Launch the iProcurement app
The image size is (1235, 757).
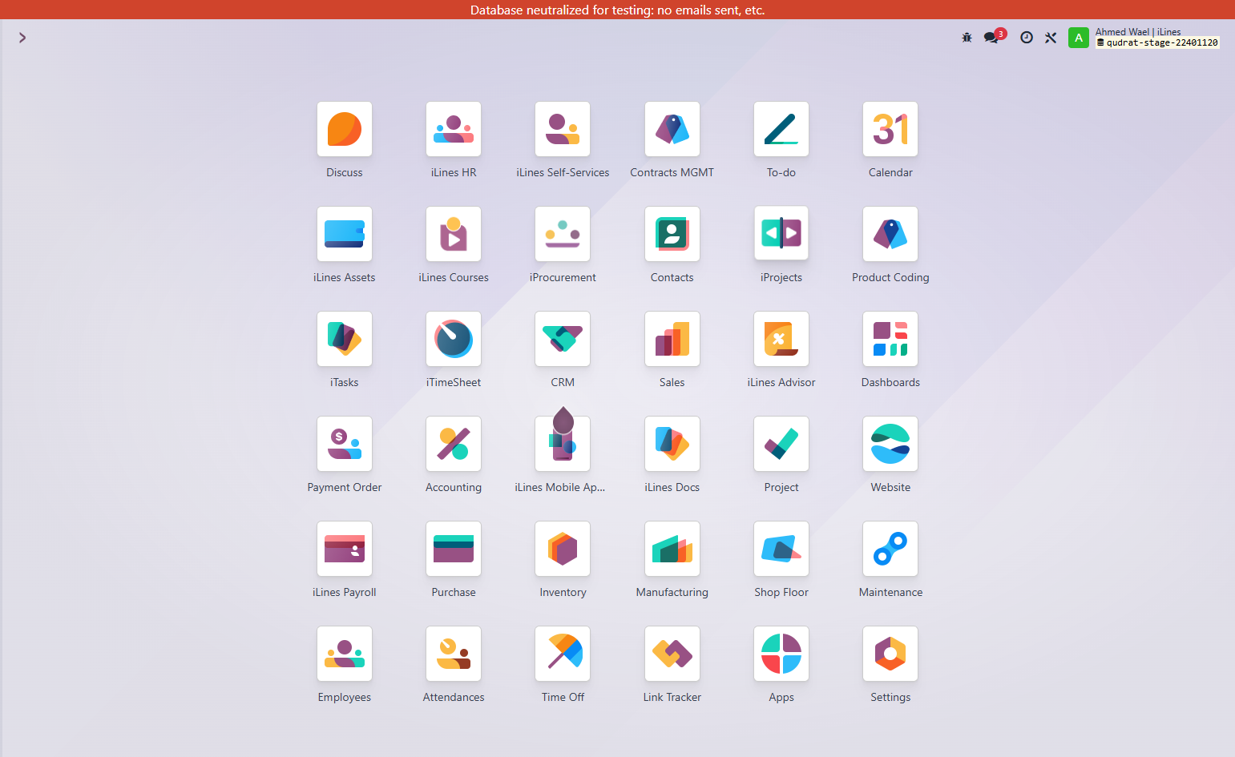(563, 234)
